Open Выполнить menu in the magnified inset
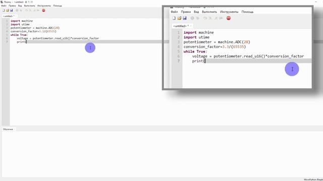The height and width of the screenshot is (181, 323). (209, 12)
